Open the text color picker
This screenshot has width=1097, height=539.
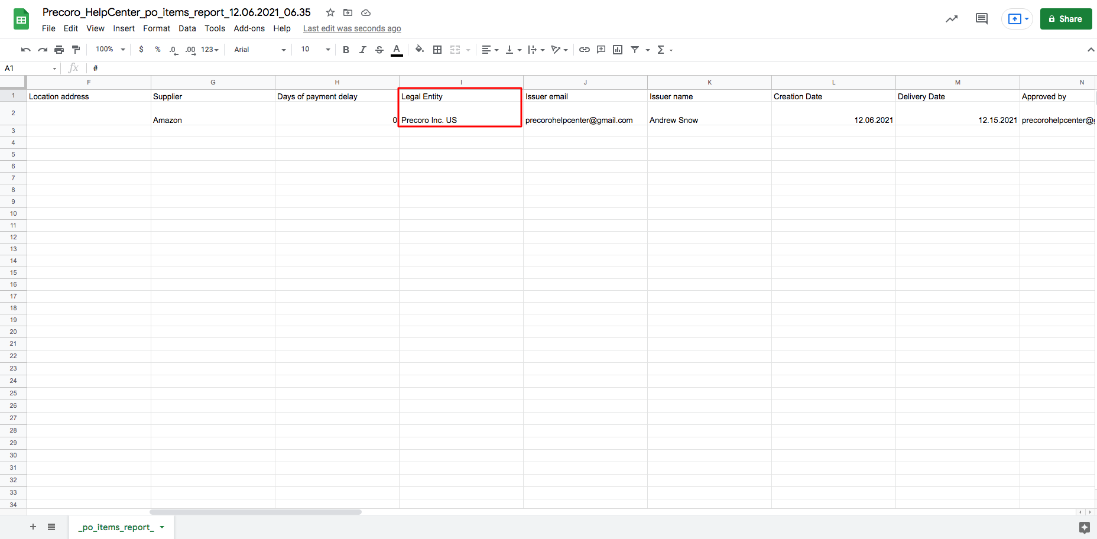[x=397, y=50]
